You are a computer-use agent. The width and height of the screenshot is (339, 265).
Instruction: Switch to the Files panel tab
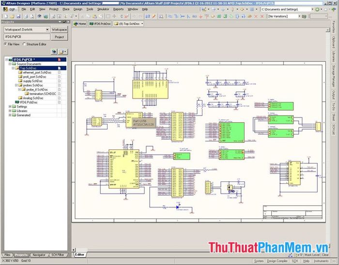tap(7, 255)
